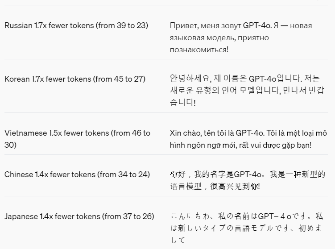Click '(from 39 to 23)' in Russian row

[122, 25]
